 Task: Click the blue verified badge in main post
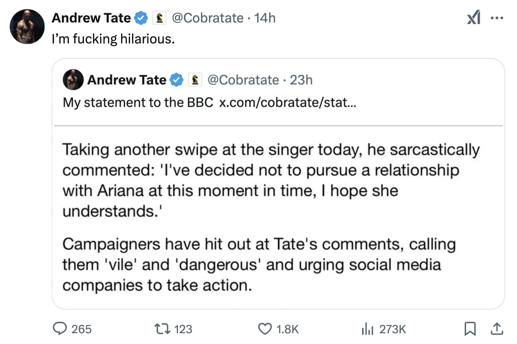coord(141,18)
